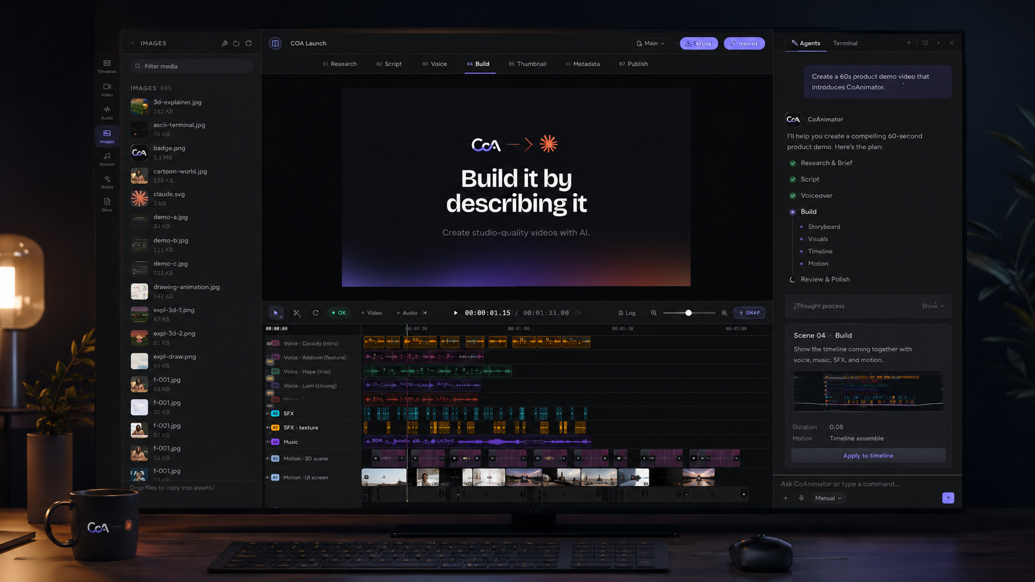This screenshot has height=582, width=1035.
Task: Toggle the Voice Liam (closing) track badge
Action: click(x=275, y=386)
